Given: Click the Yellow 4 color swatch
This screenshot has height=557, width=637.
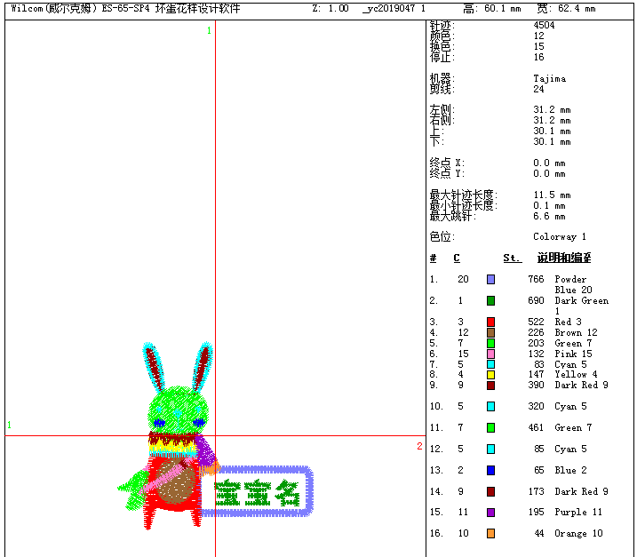Looking at the screenshot, I should (490, 375).
